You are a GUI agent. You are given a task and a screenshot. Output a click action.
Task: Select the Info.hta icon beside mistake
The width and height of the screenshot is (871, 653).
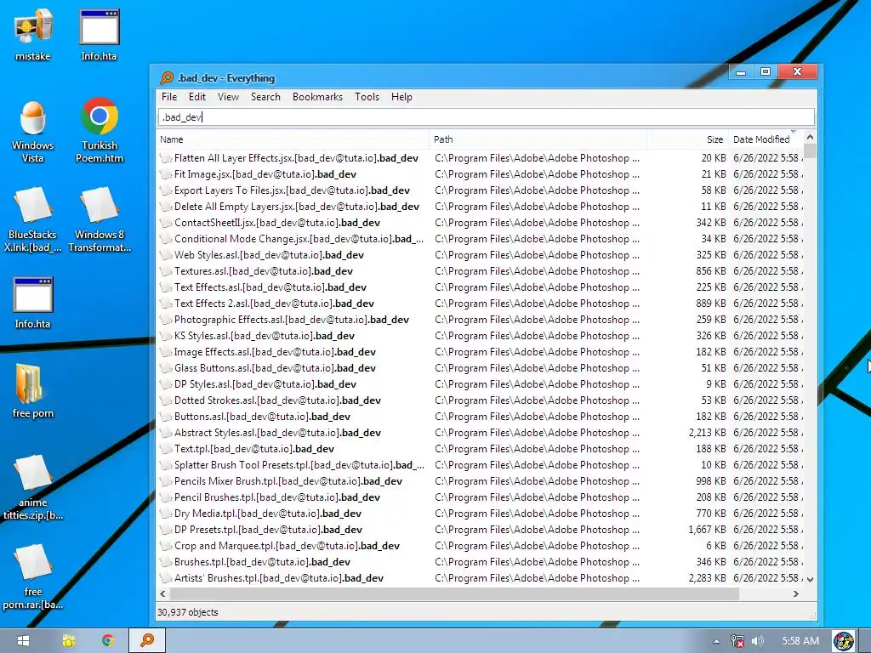coord(99,35)
